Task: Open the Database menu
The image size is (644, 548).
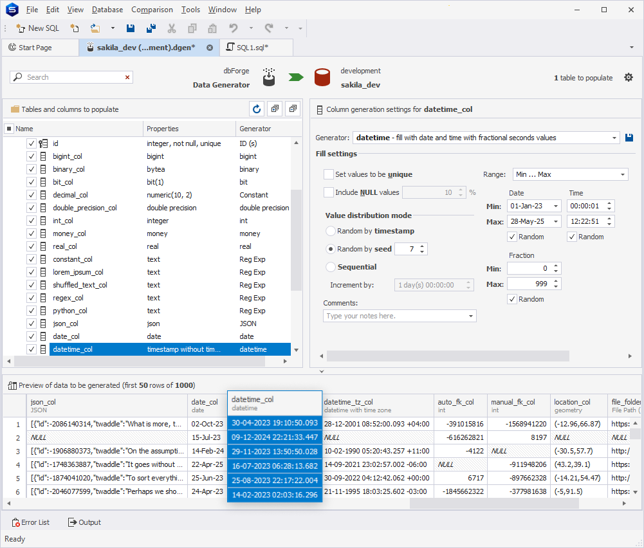Action: click(107, 10)
